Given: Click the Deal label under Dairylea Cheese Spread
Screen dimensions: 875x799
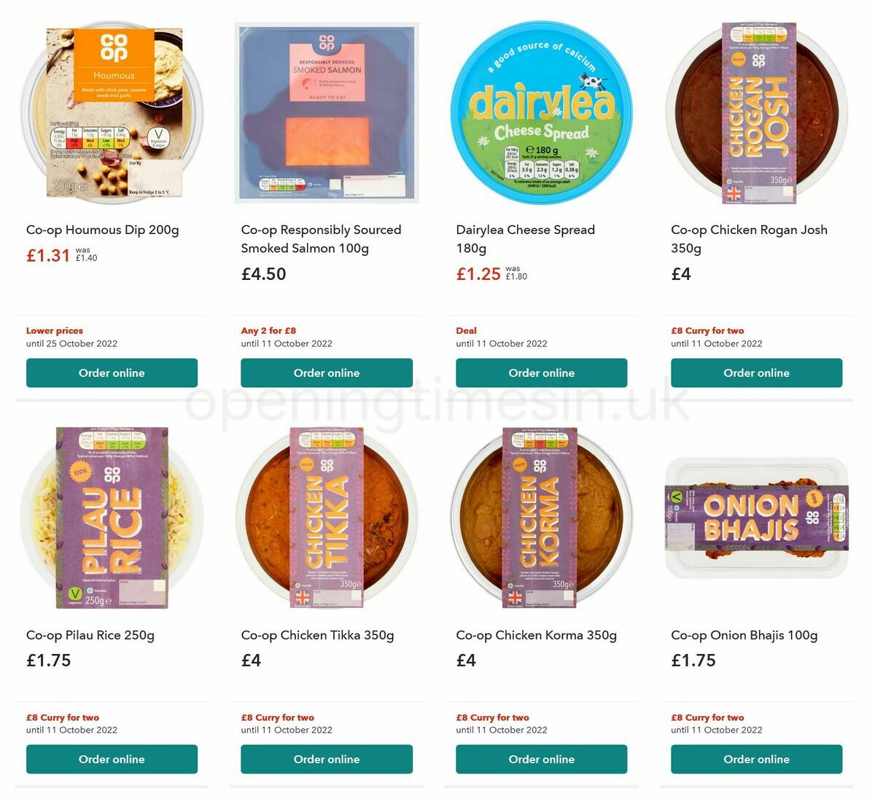Looking at the screenshot, I should click(465, 330).
